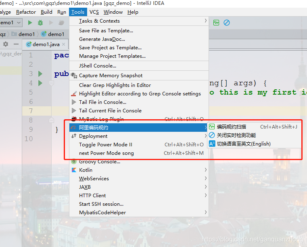Open the project panel settings gear
This screenshot has width=307, height=247.
(x=6, y=44)
